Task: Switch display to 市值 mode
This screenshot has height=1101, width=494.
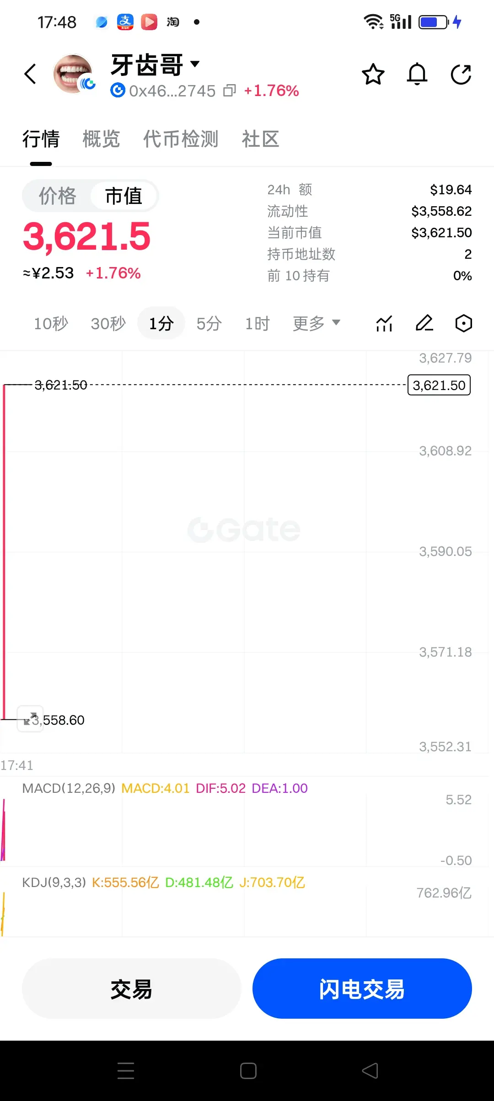Action: tap(123, 196)
